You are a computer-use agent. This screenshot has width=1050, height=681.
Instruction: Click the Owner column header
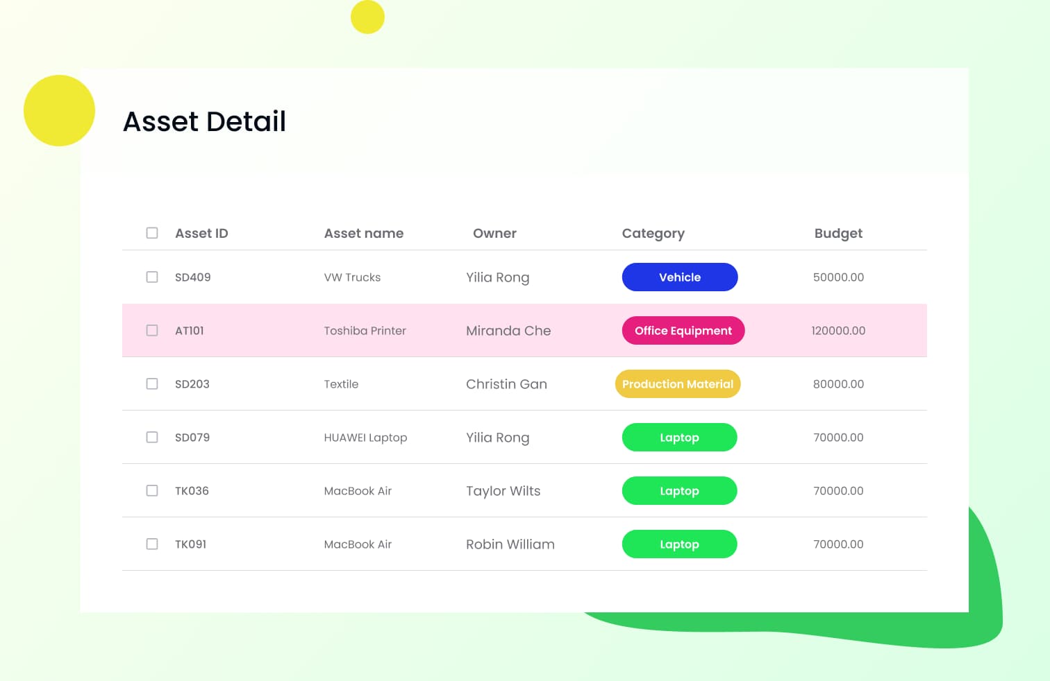point(494,233)
